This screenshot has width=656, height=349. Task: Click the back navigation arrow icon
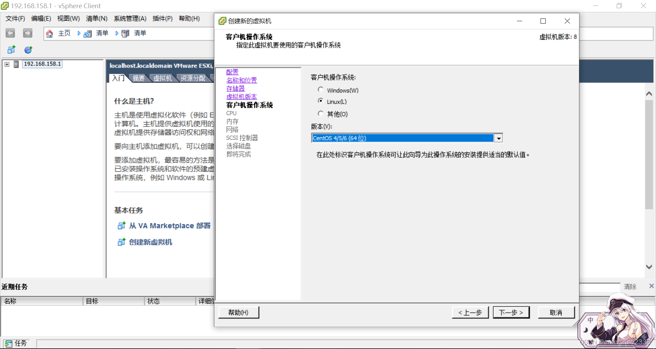[10, 33]
